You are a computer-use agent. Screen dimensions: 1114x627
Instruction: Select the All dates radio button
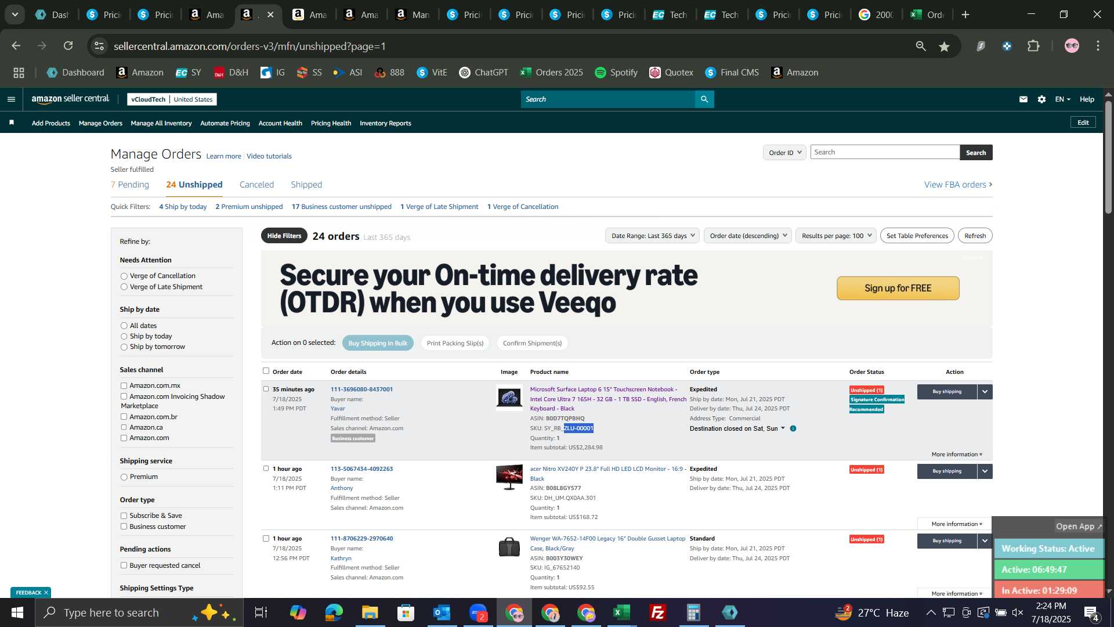click(x=124, y=326)
